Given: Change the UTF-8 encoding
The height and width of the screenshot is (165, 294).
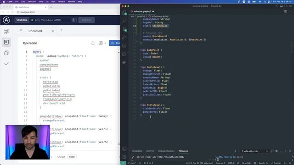Looking at the screenshot, I should pyautogui.click(x=231, y=163).
